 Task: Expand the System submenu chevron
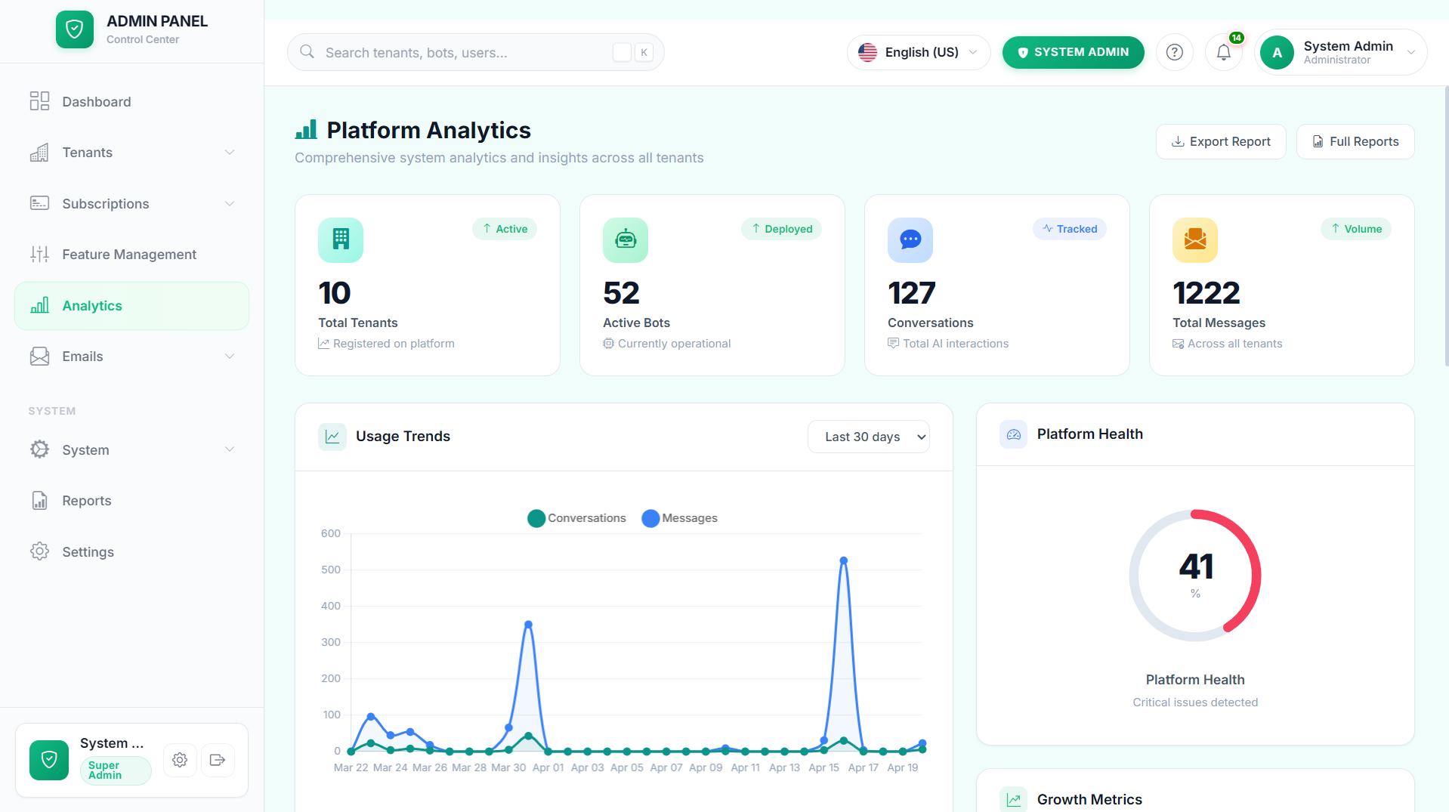(x=230, y=449)
